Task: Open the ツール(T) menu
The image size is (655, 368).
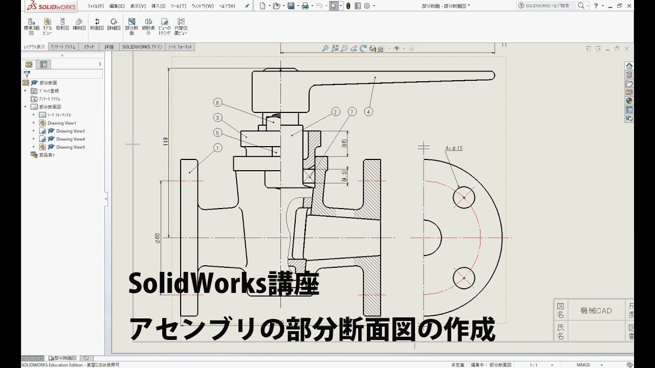Action: pyautogui.click(x=179, y=6)
